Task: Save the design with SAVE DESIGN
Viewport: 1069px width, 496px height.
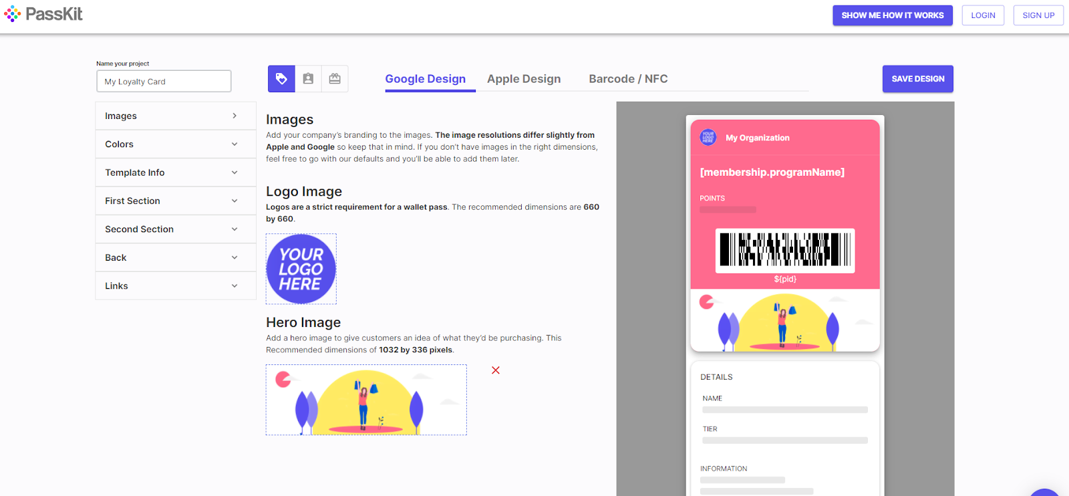Action: pyautogui.click(x=918, y=79)
